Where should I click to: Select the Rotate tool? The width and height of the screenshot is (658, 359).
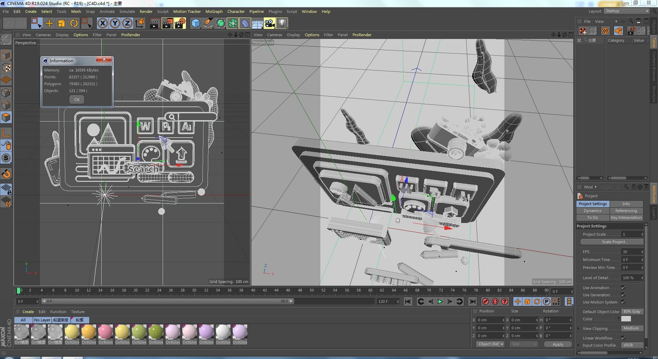[74, 23]
